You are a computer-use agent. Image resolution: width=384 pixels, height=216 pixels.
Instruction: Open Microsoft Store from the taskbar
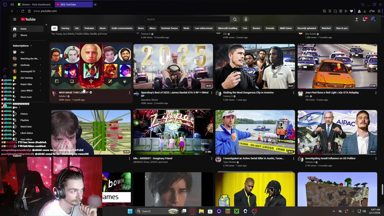[x=210, y=211]
